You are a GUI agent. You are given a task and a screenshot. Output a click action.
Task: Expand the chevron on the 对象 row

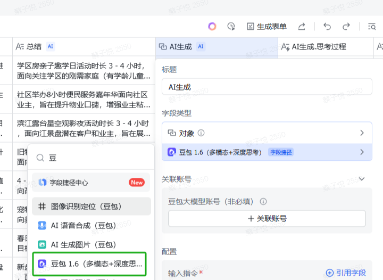362,133
